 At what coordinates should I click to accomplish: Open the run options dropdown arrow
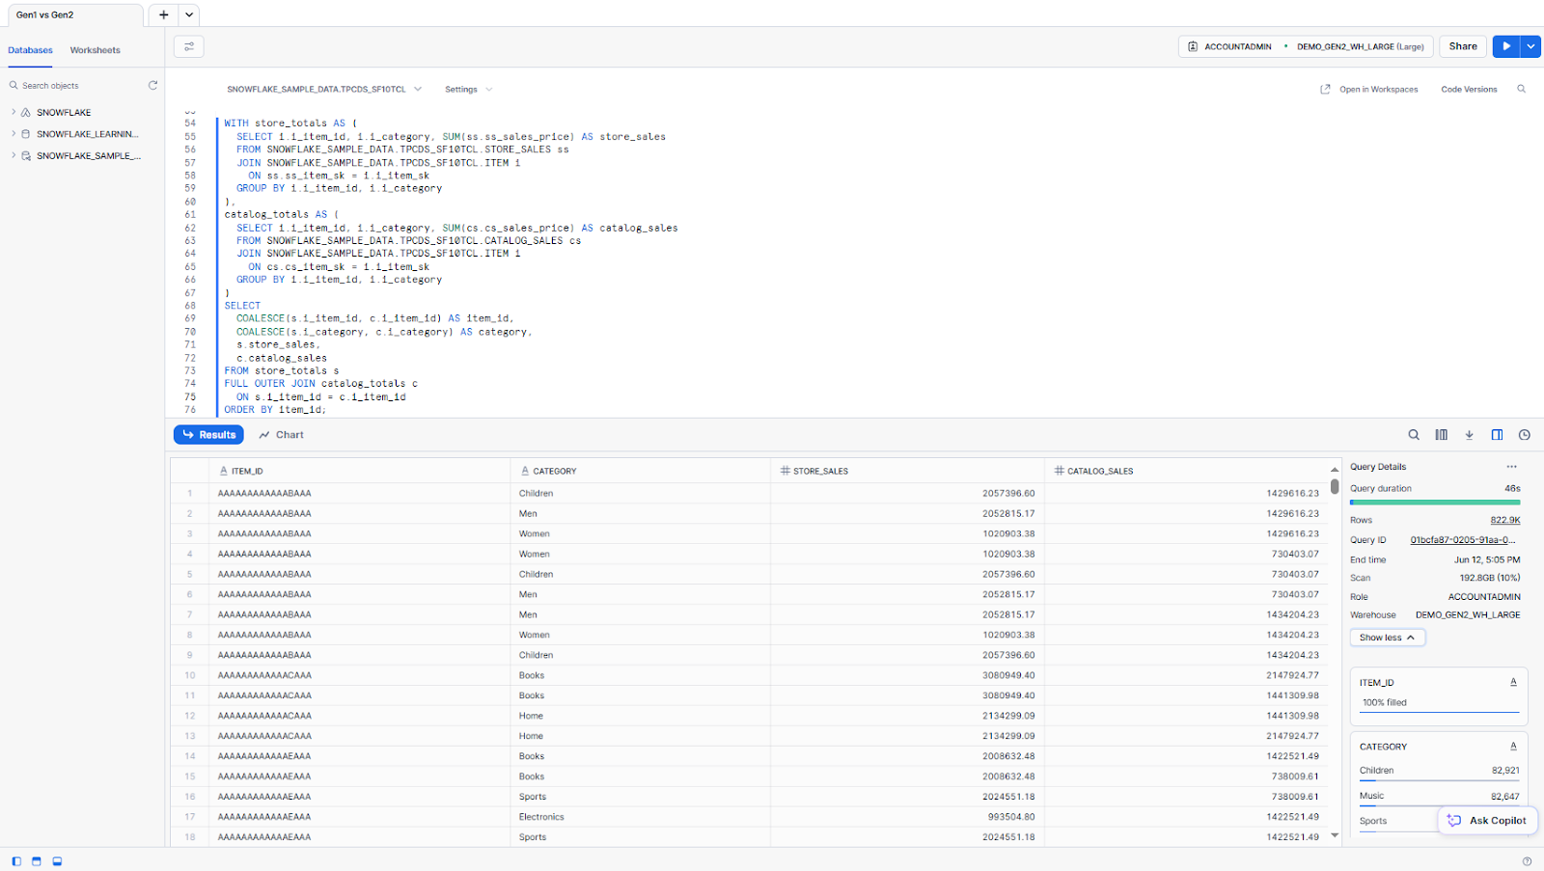(1530, 46)
